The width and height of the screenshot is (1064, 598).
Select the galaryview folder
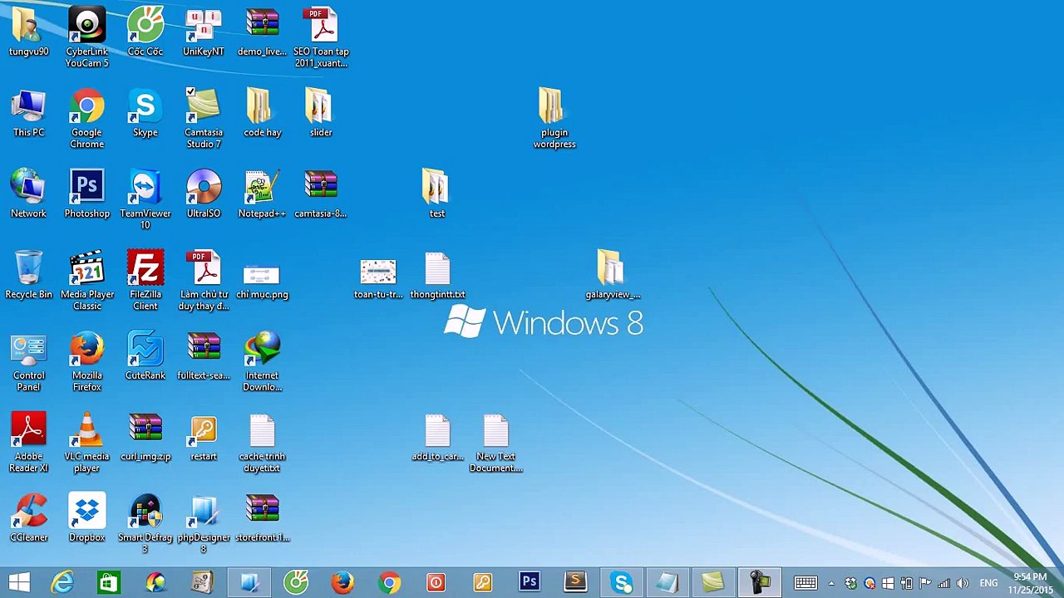tap(613, 275)
